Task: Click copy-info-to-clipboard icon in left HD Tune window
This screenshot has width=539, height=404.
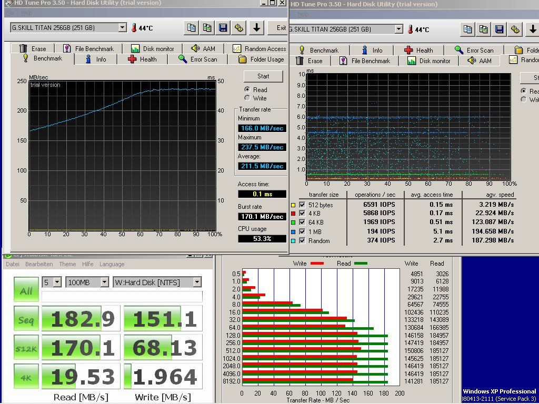Action: pos(192,27)
